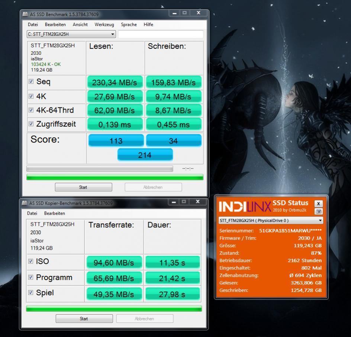Click the Firmware / Trim value 2030 / JA

[x=310, y=238]
